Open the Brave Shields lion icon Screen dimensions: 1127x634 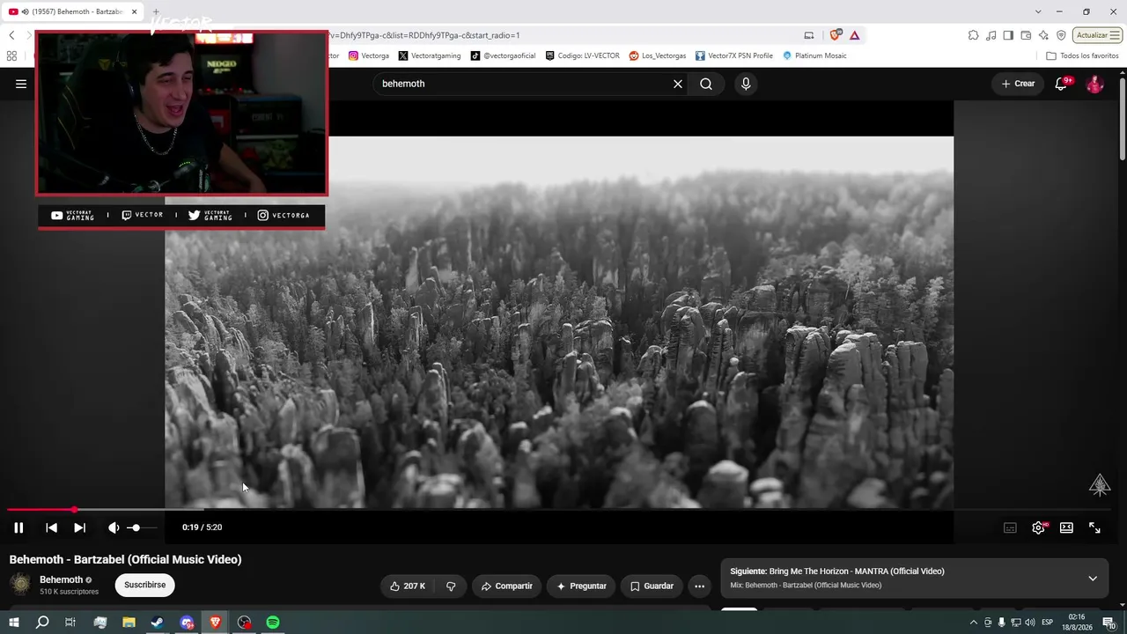[835, 35]
